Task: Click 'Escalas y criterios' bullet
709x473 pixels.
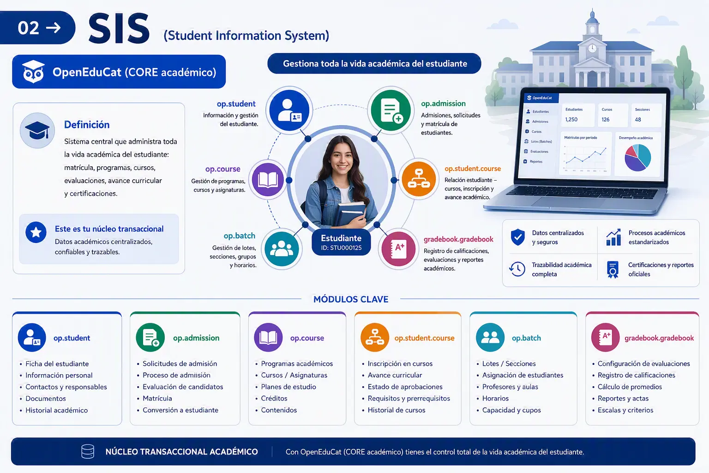Action: click(x=625, y=410)
